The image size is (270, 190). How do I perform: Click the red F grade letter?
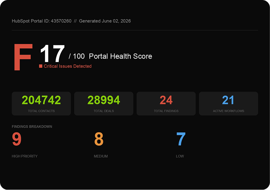[x=23, y=57]
